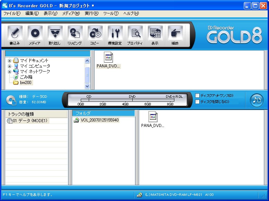The image size is (269, 201).
Task: Click the round music note disc button
Action: point(257,99)
